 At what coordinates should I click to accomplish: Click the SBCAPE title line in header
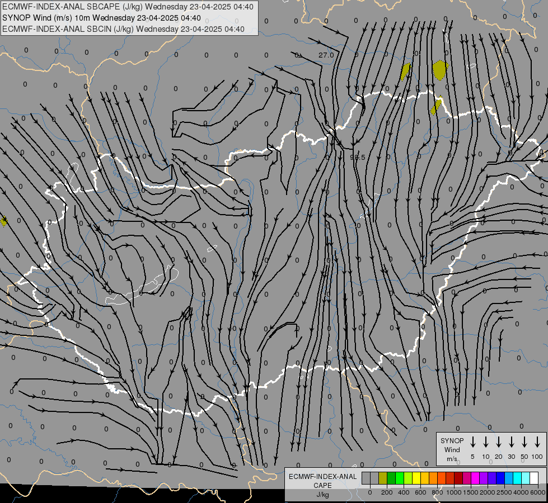[x=128, y=7]
